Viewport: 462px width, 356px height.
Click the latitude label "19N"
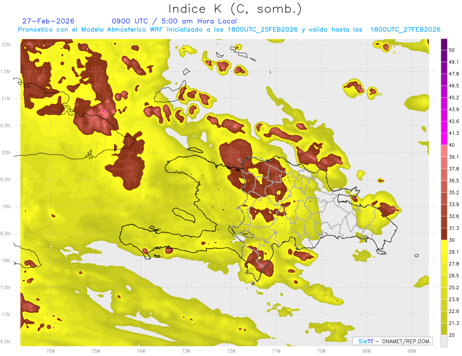5,207
